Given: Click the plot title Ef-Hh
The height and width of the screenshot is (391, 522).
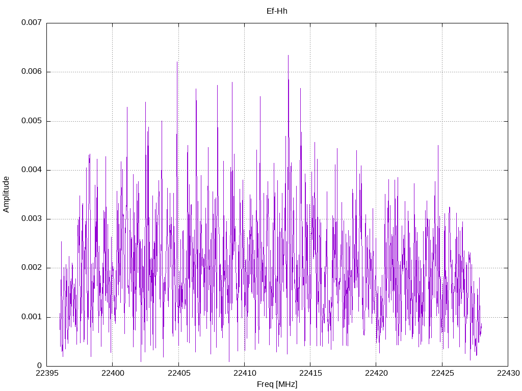Looking at the screenshot, I should click(x=277, y=11).
